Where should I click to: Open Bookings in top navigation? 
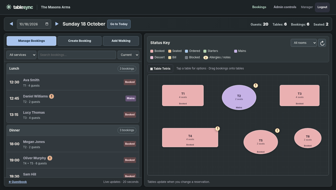(x=259, y=7)
